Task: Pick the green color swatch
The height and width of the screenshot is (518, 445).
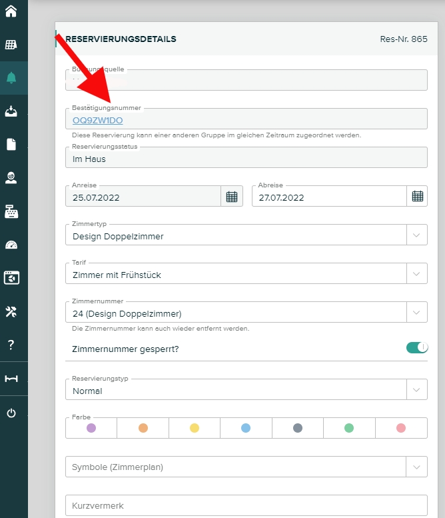Action: [x=349, y=428]
